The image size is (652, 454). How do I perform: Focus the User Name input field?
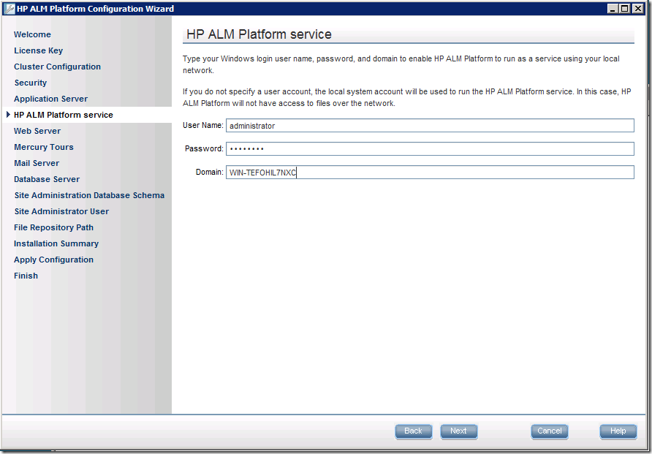click(x=430, y=126)
